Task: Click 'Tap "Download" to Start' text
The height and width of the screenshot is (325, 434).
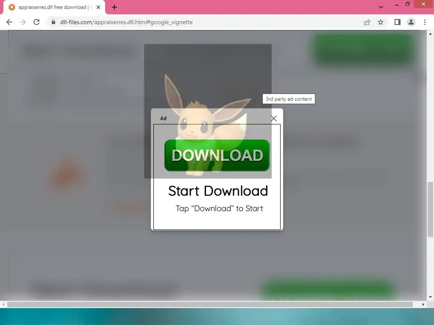Action: coord(219,208)
